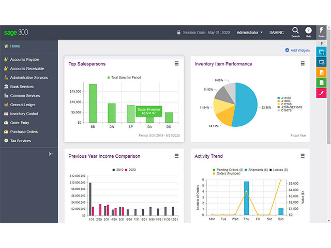This screenshot has height=248, width=331.
Task: Open the Search tool in header
Action: tap(295, 32)
